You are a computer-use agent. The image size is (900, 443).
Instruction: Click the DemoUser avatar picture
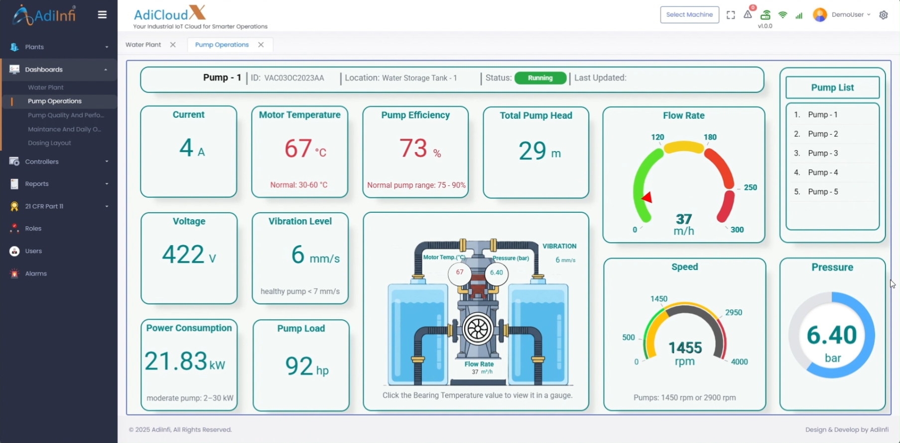coord(819,15)
